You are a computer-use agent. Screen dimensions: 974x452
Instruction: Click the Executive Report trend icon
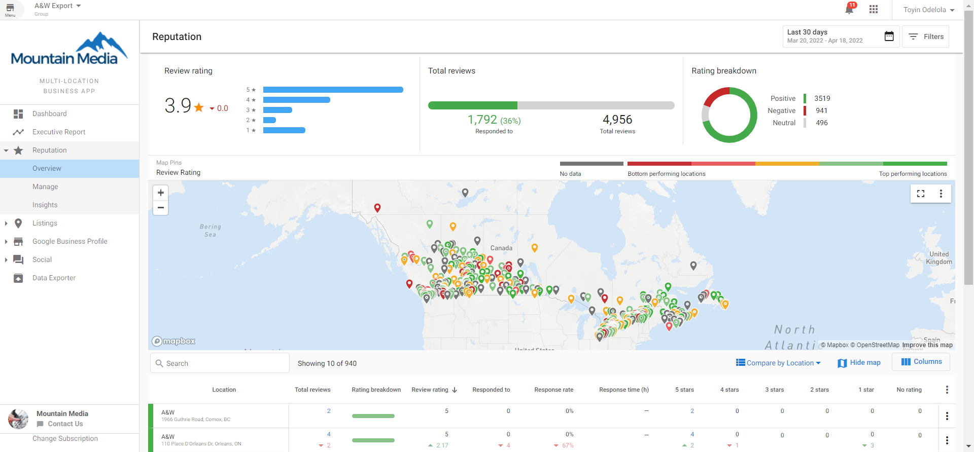18,132
